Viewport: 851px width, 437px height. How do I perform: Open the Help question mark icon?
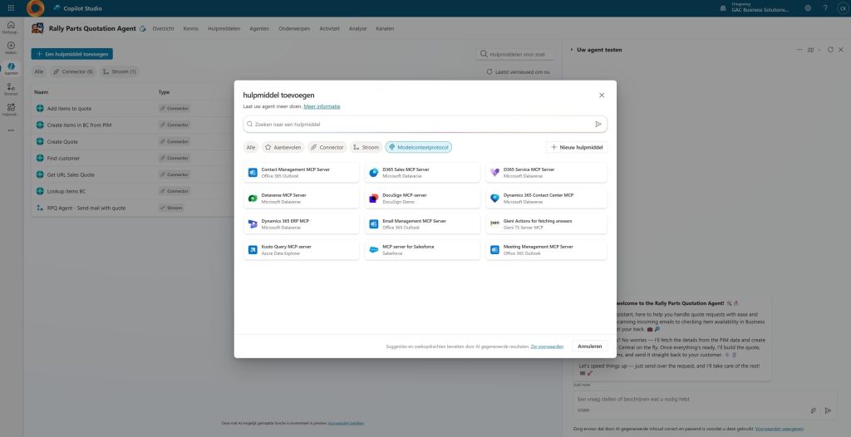825,8
